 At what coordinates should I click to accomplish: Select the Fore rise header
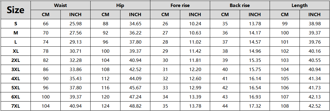pyautogui.click(x=180, y=5)
